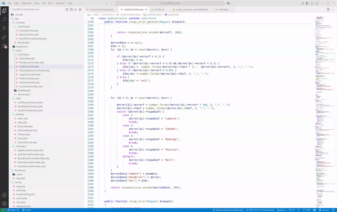Open the Source Control view

(5, 28)
